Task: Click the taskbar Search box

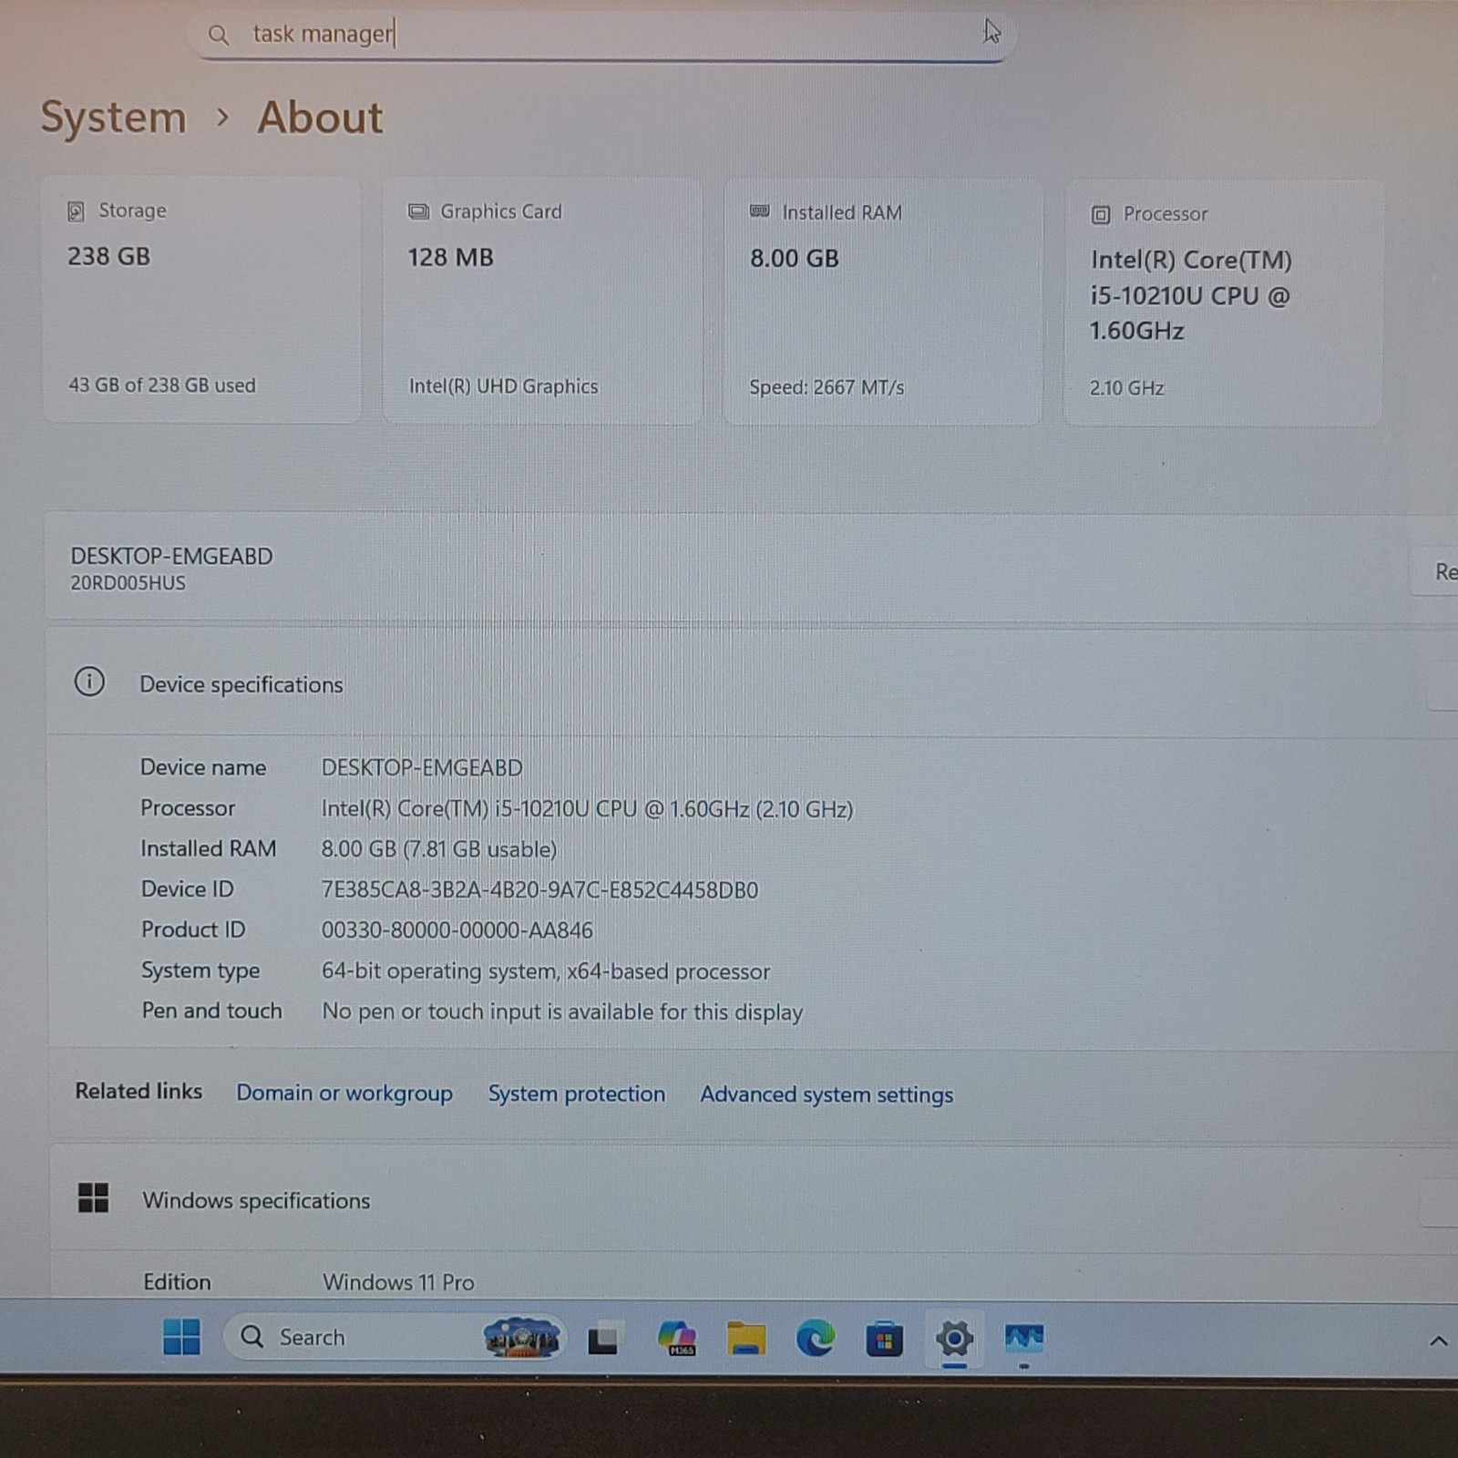Action: pos(394,1337)
